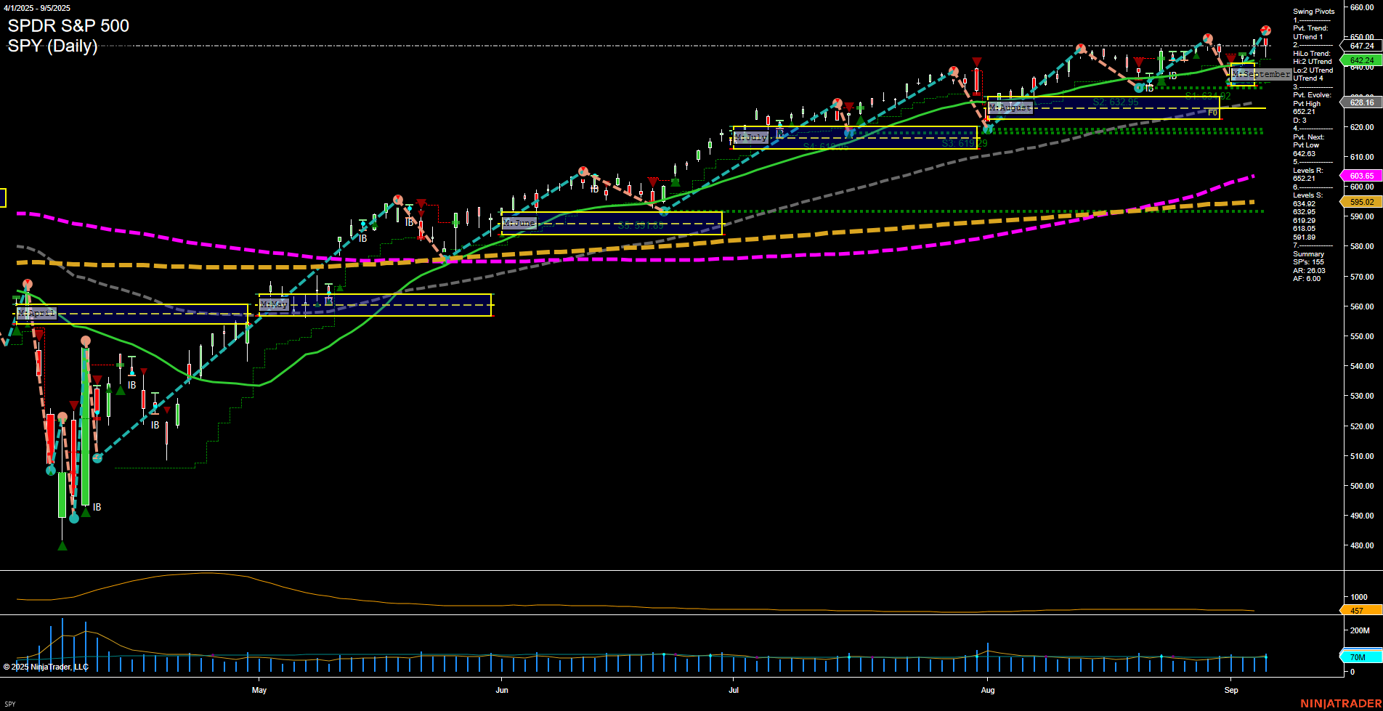The width and height of the screenshot is (1383, 711).
Task: Toggle the magenta 603.65 Levels R marker
Action: pyautogui.click(x=1363, y=176)
